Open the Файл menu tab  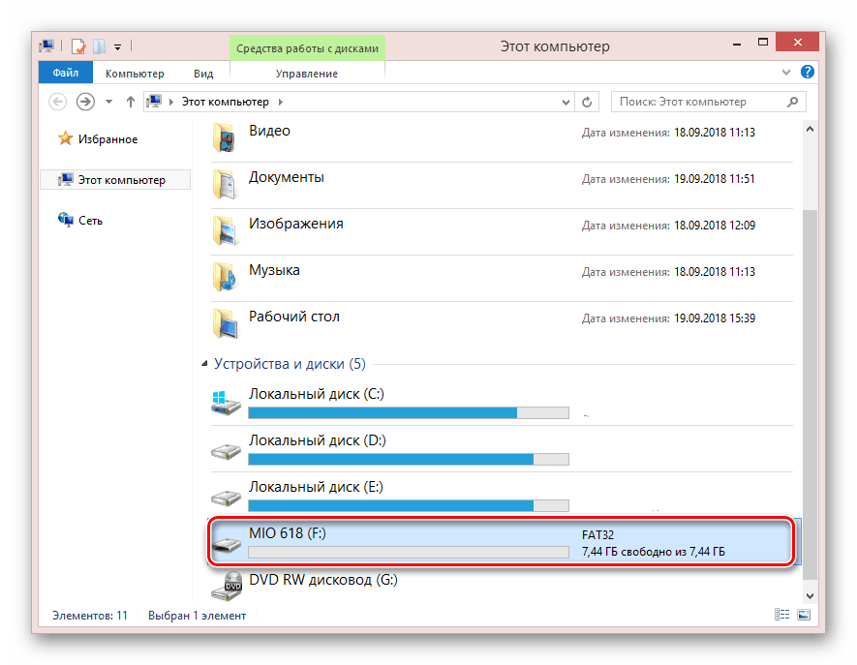pyautogui.click(x=66, y=74)
